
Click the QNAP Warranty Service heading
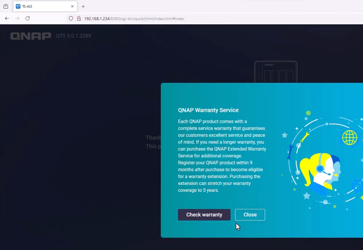[208, 110]
